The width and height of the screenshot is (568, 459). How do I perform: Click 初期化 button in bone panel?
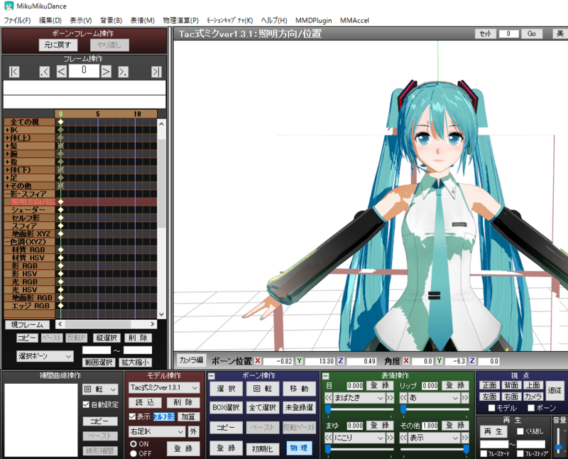pyautogui.click(x=263, y=449)
